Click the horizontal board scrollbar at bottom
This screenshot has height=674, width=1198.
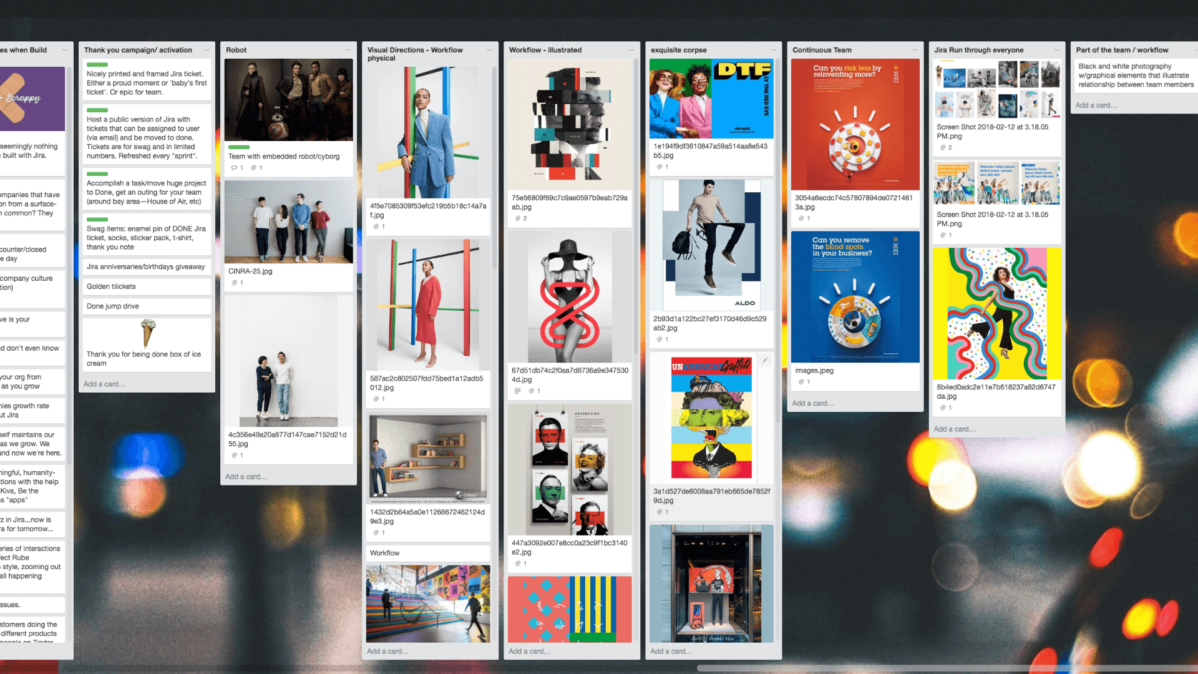pyautogui.click(x=947, y=668)
